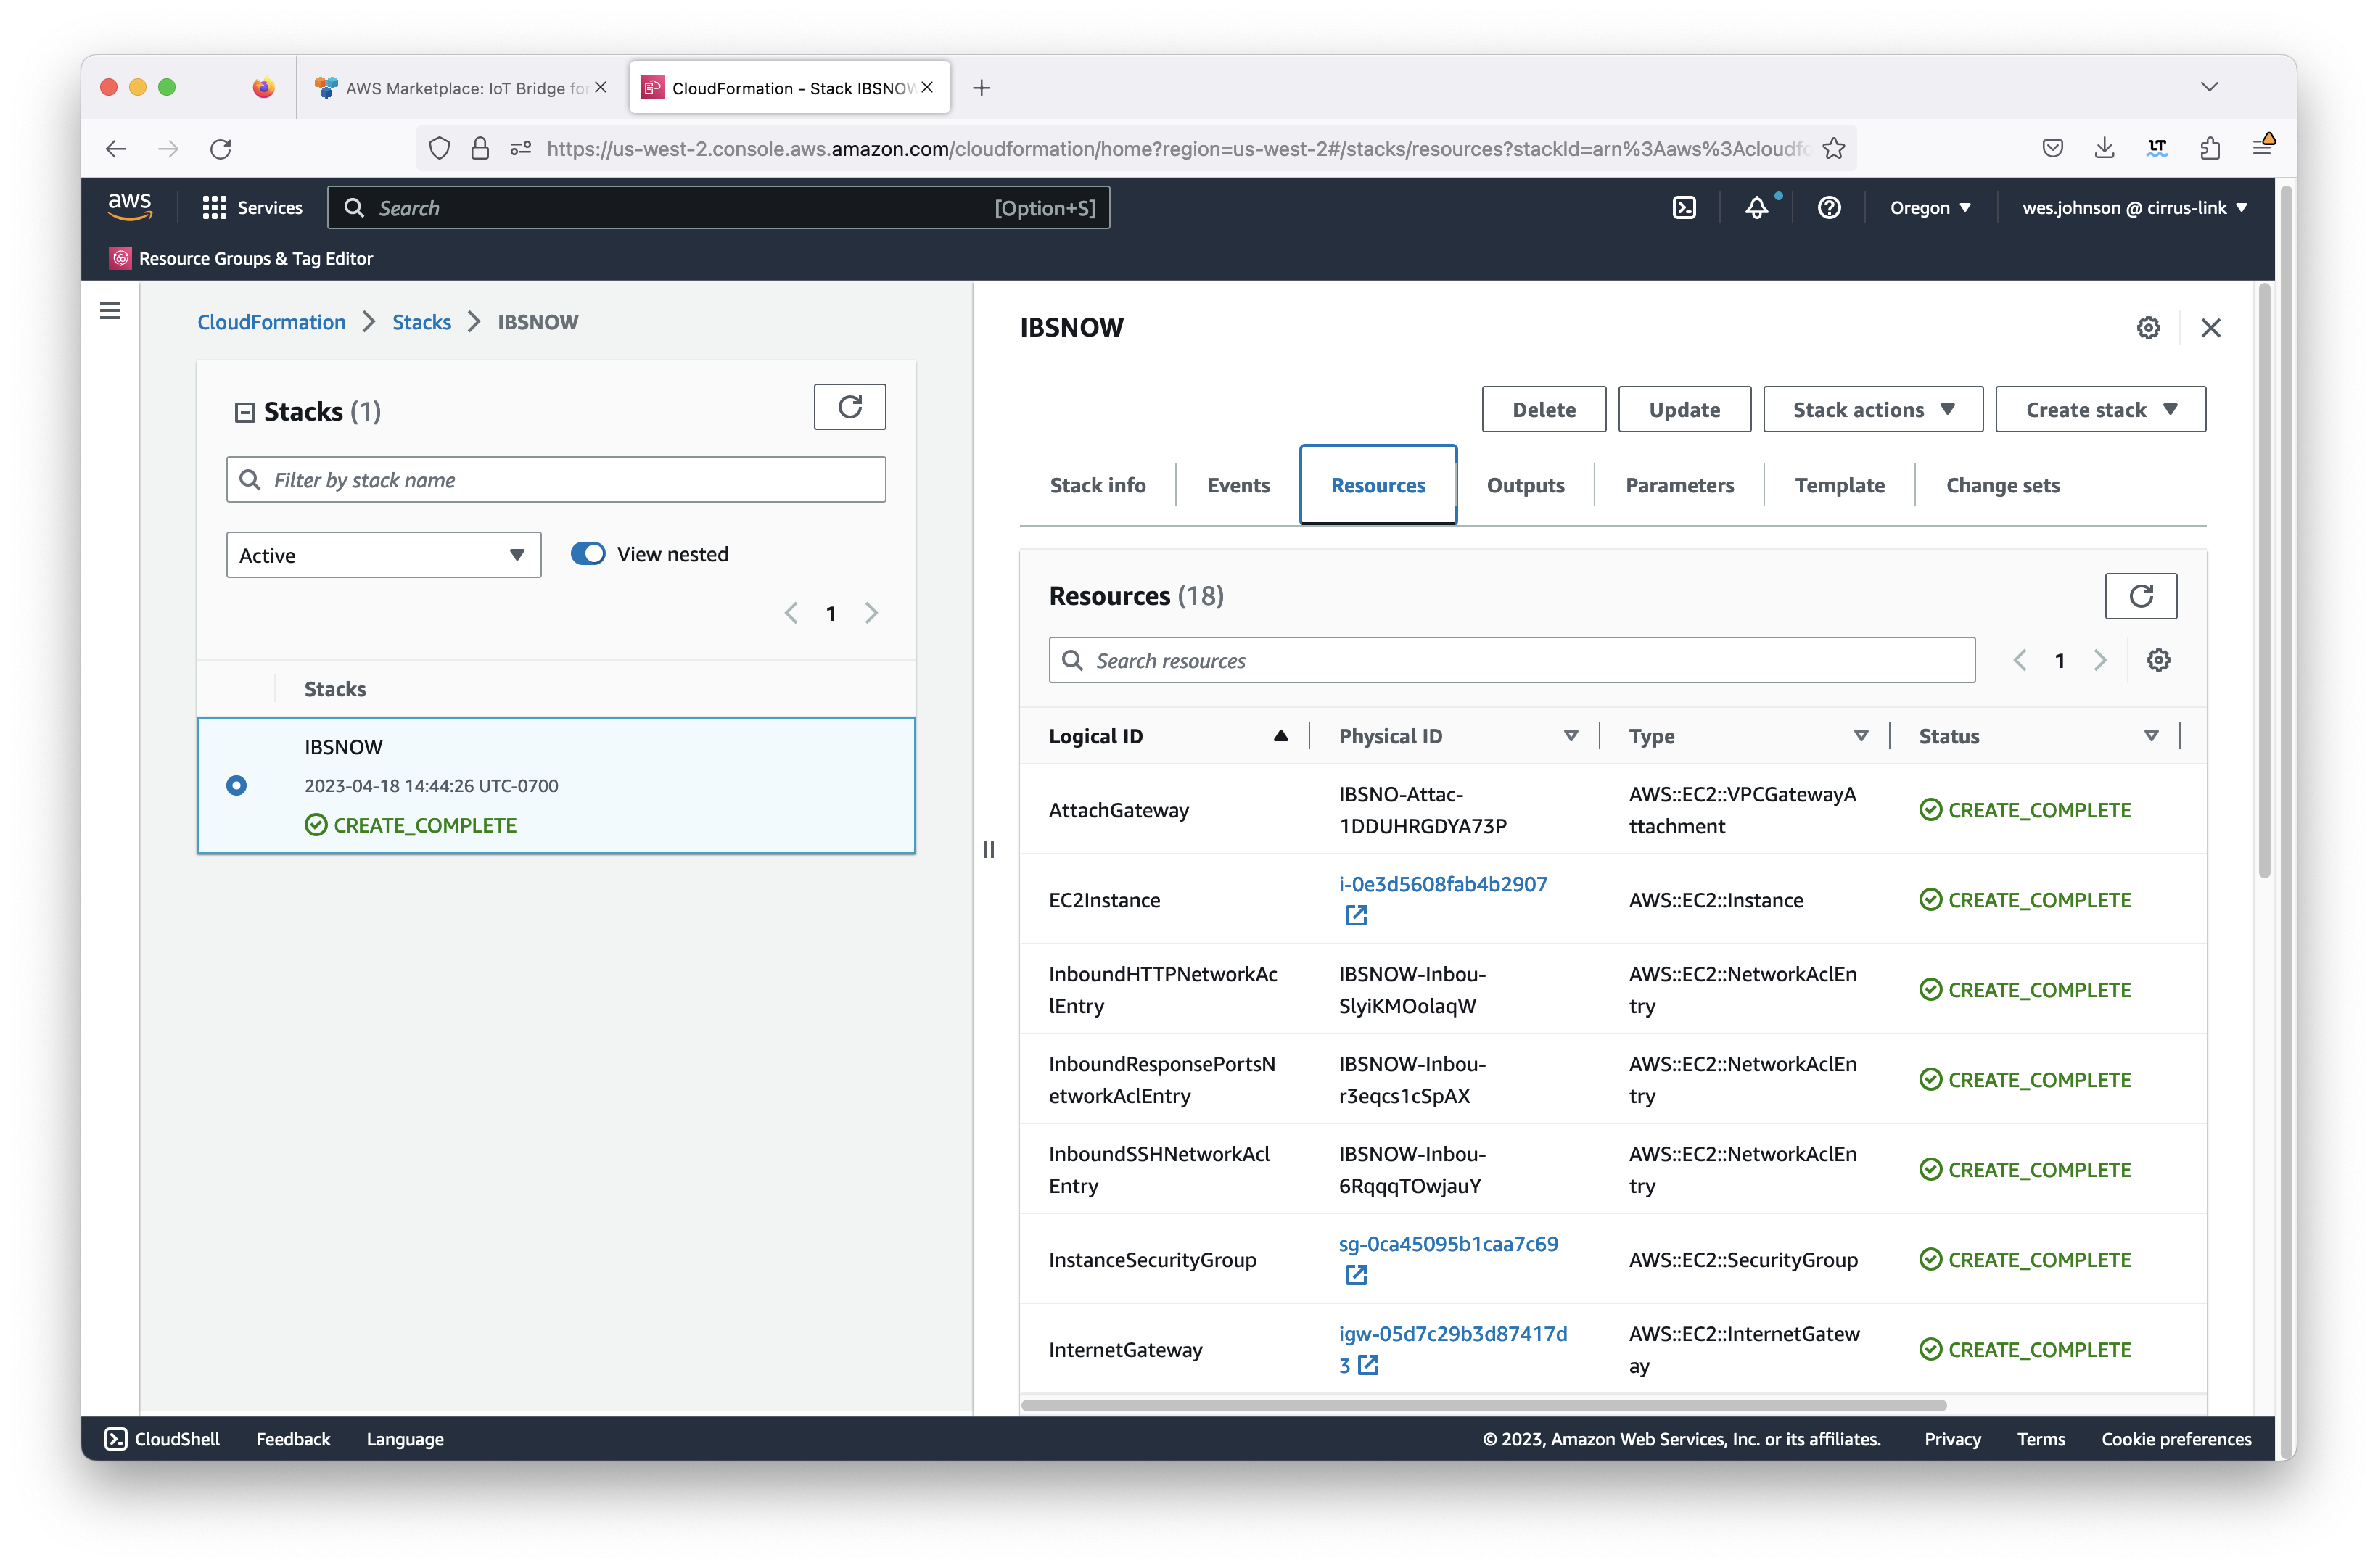Open the Change sets tab
This screenshot has width=2378, height=1568.
tap(2002, 486)
